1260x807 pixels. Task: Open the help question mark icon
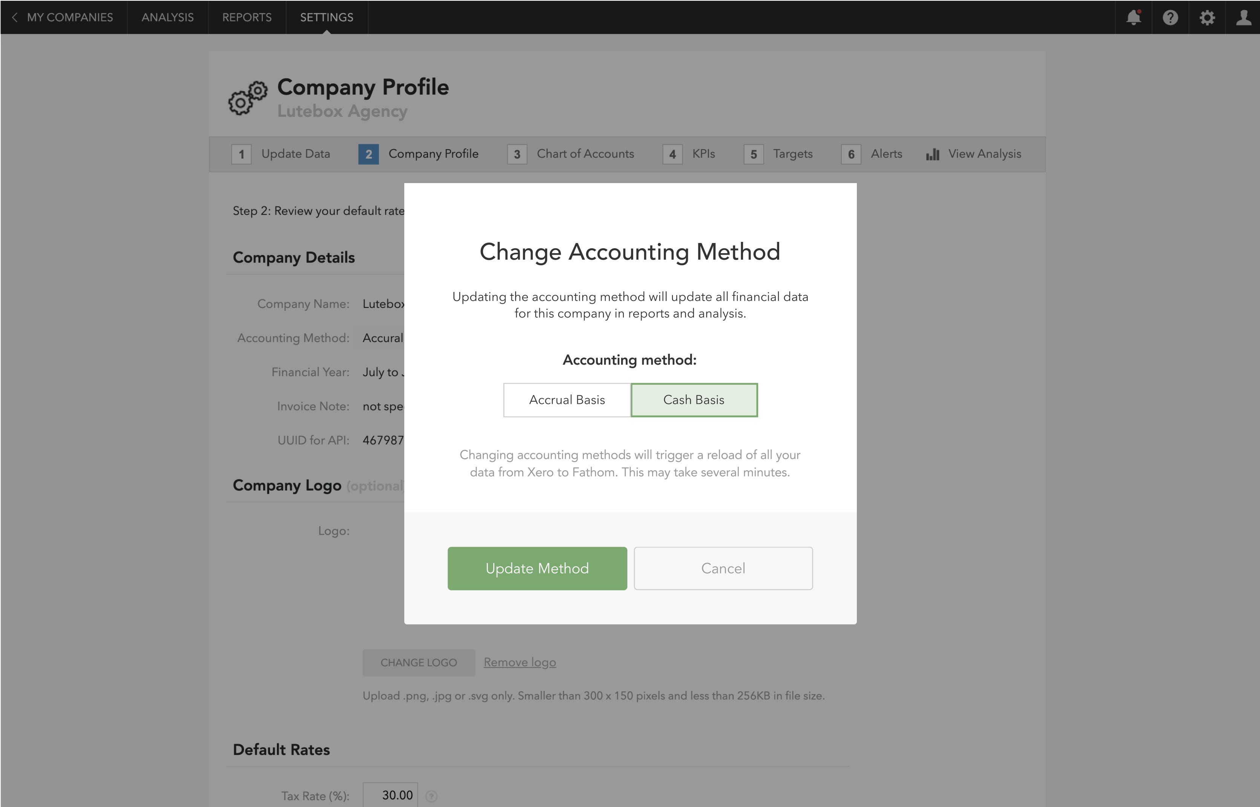click(1170, 17)
